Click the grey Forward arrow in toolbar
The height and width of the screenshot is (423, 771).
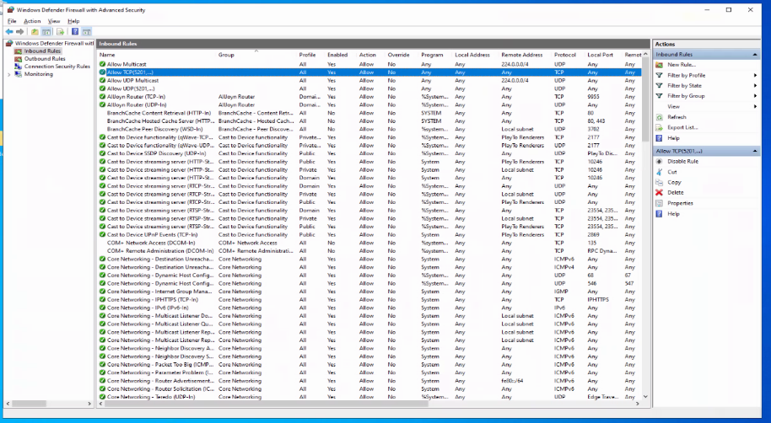point(20,32)
